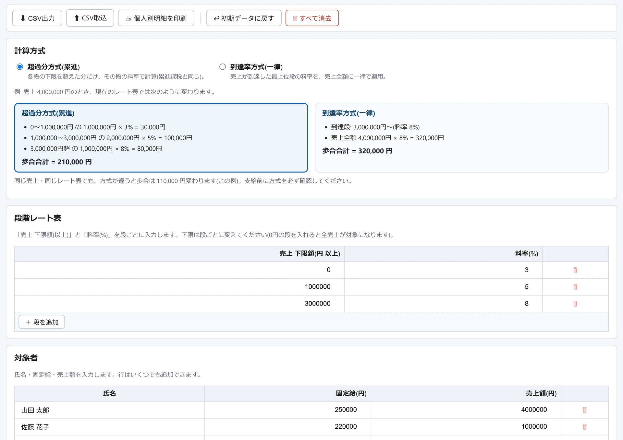Click the 氏名 column header

click(x=109, y=393)
